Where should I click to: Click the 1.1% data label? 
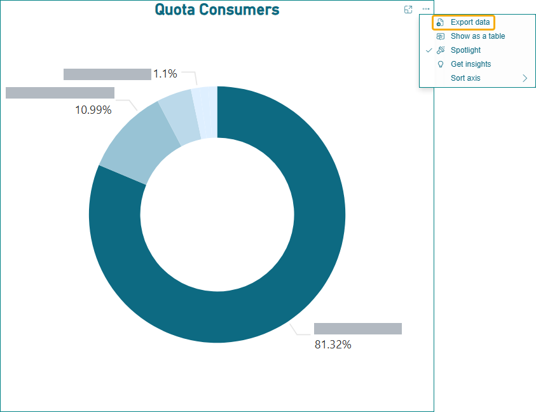(x=165, y=74)
